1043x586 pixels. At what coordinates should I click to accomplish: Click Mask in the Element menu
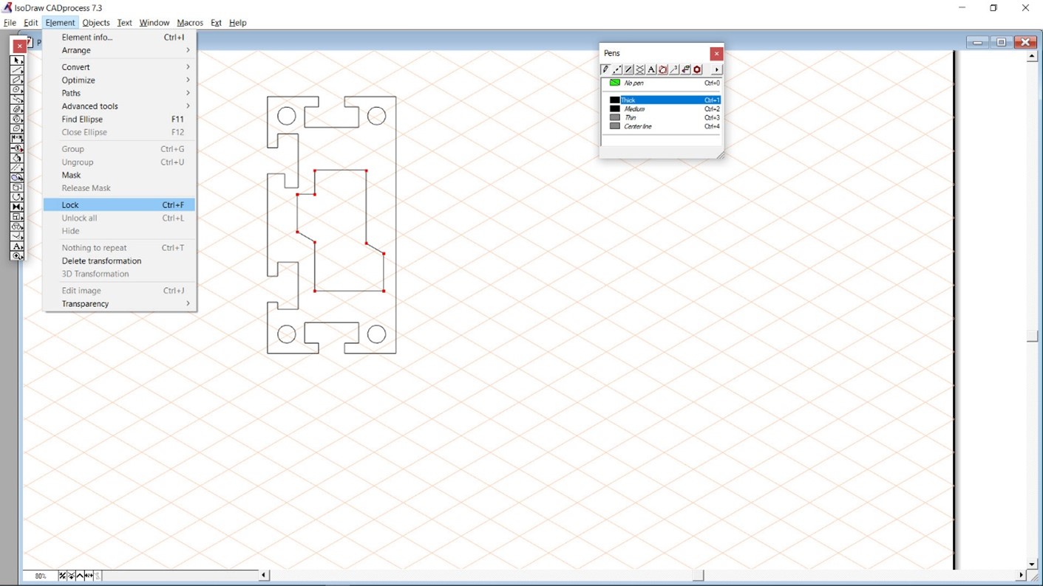[x=119, y=175]
